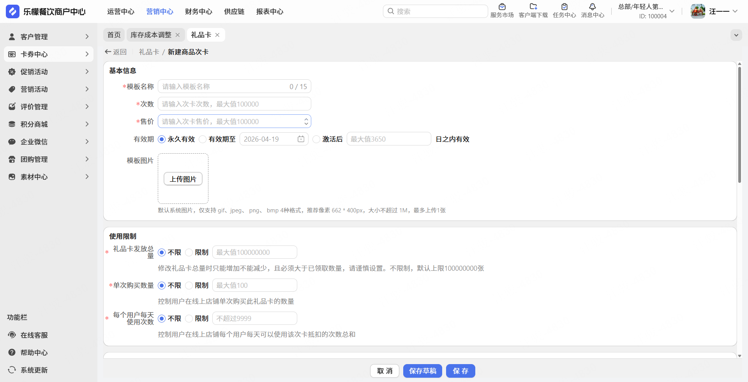Open the 服务市场 icon
748x382 pixels.
[502, 7]
